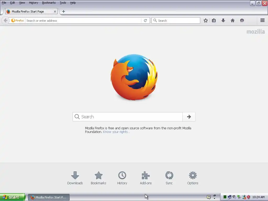The height and width of the screenshot is (201, 268).
Task: Click the red security shield tray icon
Action: [249, 197]
